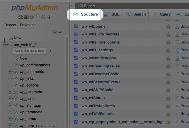This screenshot has width=189, height=128.
Task: Star the wp_wfSecurityEvents table
Action: coord(168,82)
